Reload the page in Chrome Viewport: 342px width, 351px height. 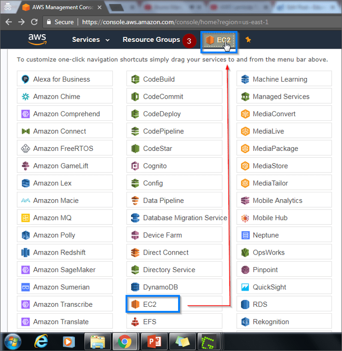(34, 22)
